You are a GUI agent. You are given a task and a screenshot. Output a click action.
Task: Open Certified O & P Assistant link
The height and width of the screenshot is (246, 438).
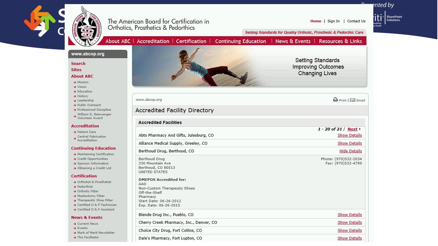tap(96, 209)
